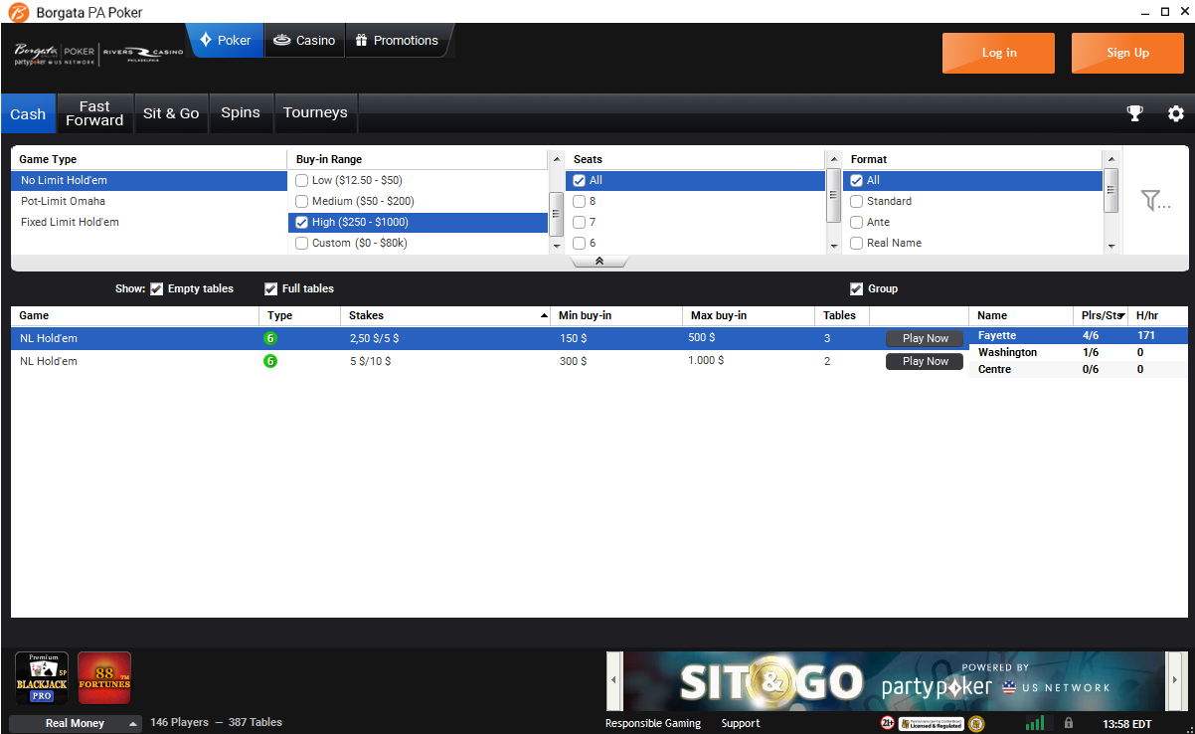The height and width of the screenshot is (734, 1195).
Task: Launch 88 Fortunes slot game
Action: click(104, 677)
